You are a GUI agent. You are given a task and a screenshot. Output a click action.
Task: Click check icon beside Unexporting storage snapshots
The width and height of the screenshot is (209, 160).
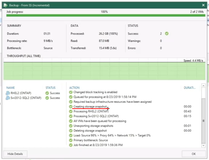[71, 126]
